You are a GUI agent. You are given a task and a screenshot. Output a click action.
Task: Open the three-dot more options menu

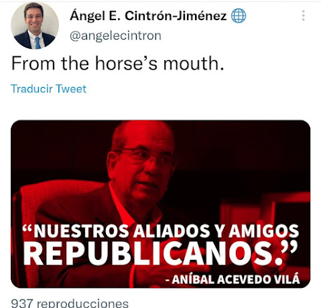tap(303, 15)
